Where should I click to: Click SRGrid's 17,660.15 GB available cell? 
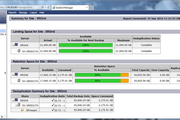point(48,75)
